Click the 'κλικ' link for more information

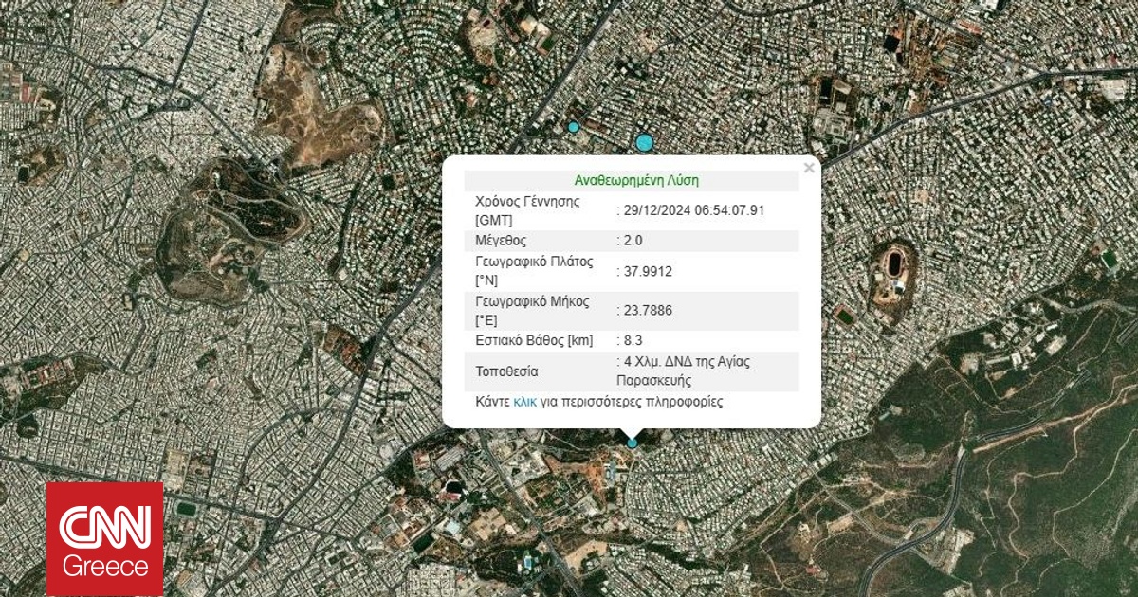524,402
